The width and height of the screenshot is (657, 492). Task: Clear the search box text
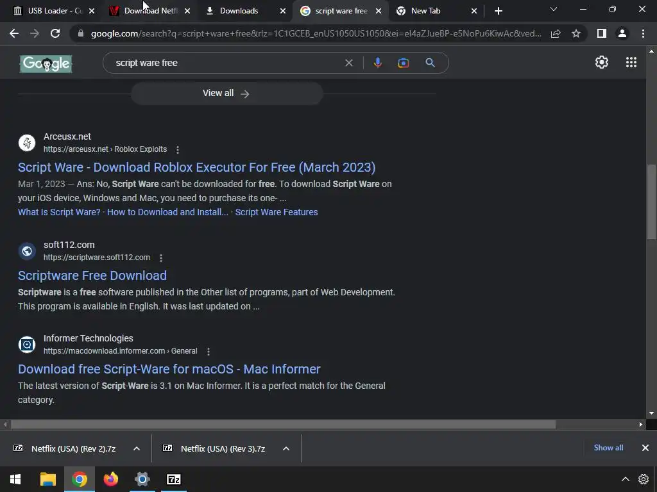pos(348,63)
